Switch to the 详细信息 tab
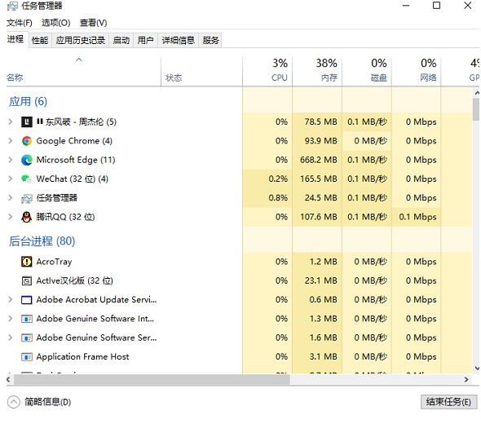This screenshot has height=424, width=481. pos(179,40)
